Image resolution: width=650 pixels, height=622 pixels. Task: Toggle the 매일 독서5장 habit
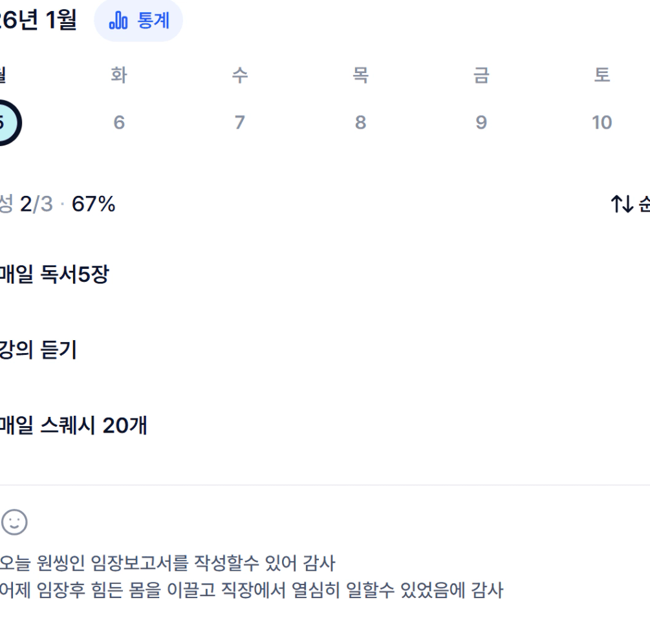click(x=54, y=275)
